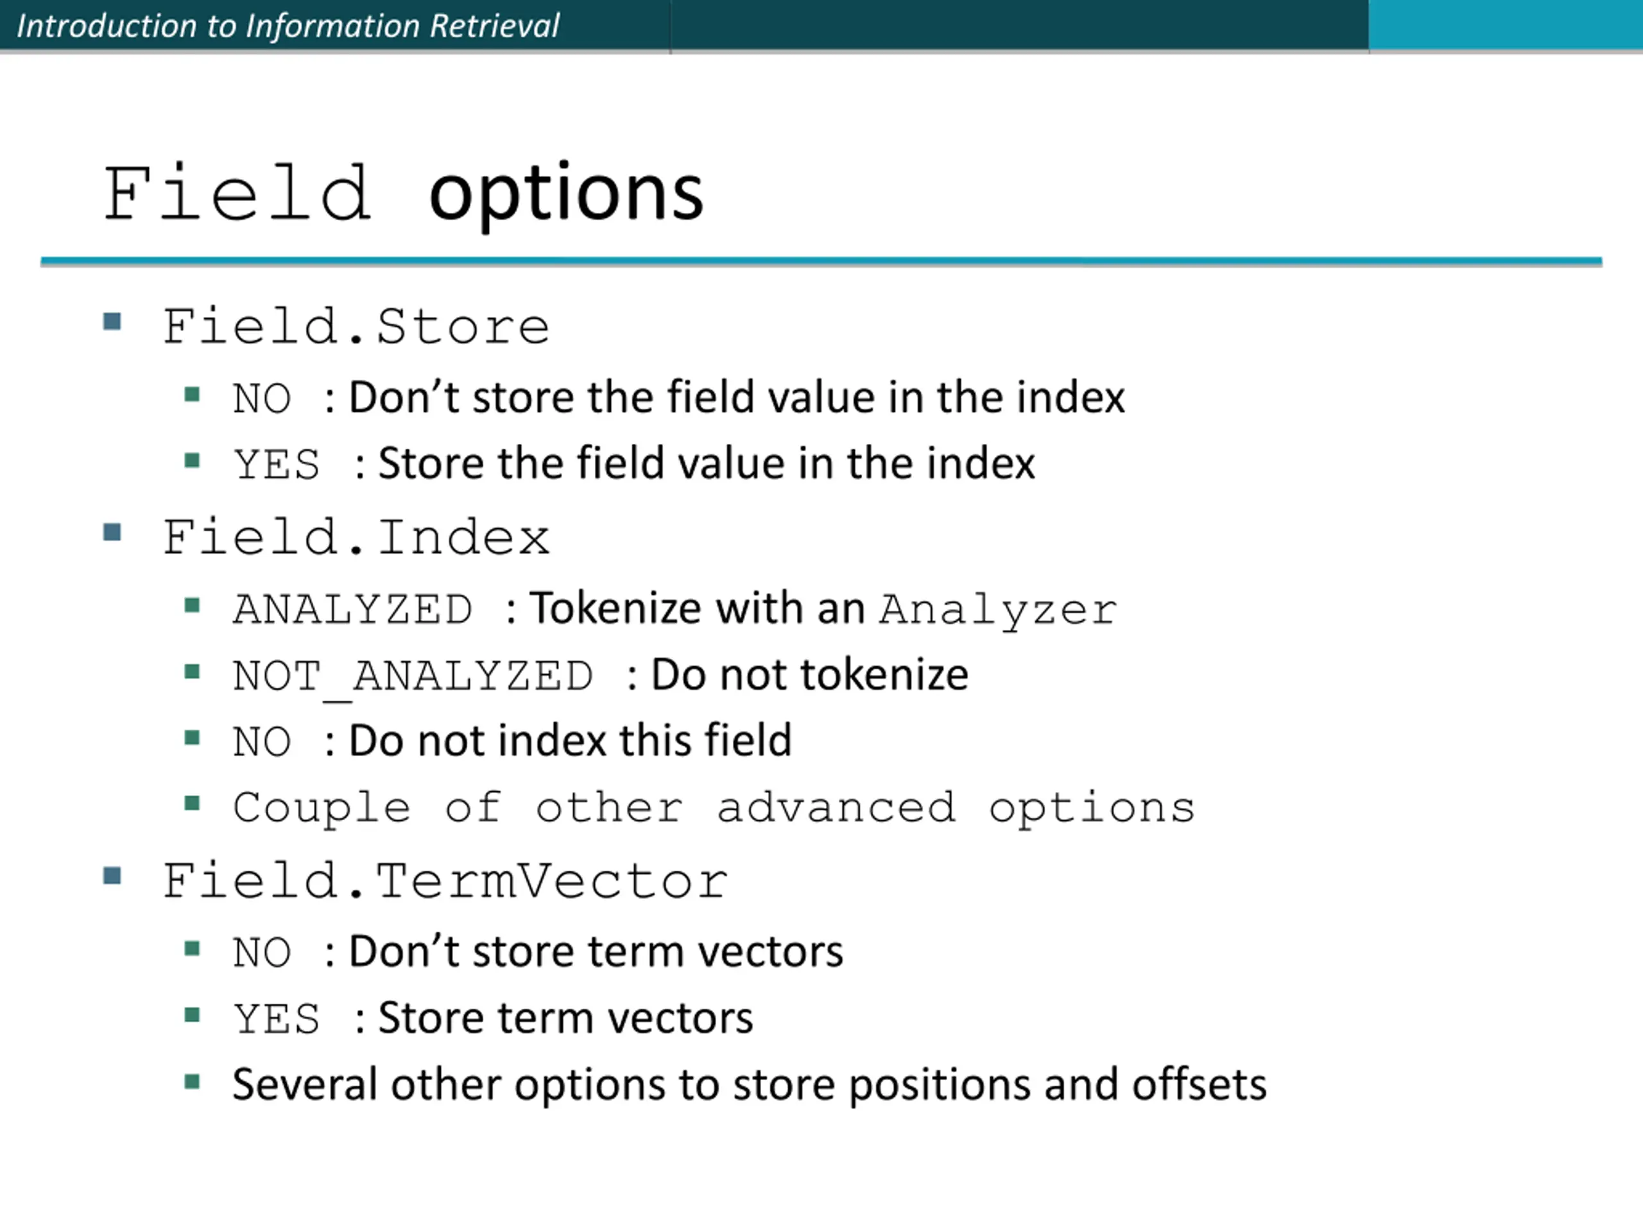Click the NOT_ANALYZED keyword text
Viewport: 1643px width, 1232px height.
(x=413, y=677)
